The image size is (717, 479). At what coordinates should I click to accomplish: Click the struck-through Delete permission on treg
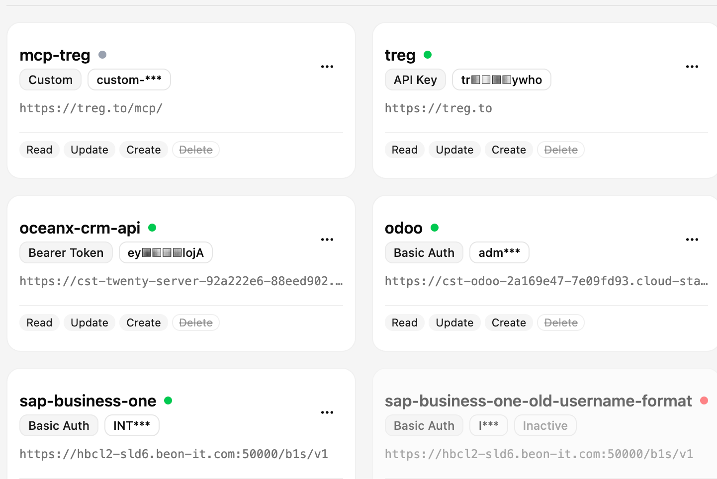(x=561, y=150)
